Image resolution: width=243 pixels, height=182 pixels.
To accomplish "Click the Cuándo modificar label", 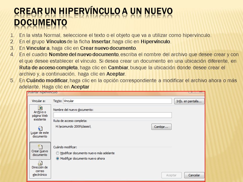I will pyautogui.click(x=65, y=147).
